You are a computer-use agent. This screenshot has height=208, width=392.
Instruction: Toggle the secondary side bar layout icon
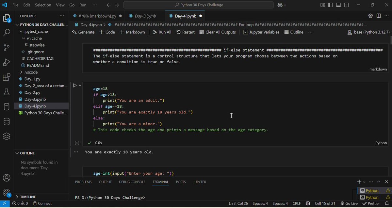click(x=347, y=5)
